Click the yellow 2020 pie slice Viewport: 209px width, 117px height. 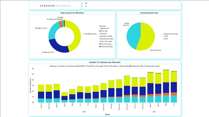pos(148,36)
